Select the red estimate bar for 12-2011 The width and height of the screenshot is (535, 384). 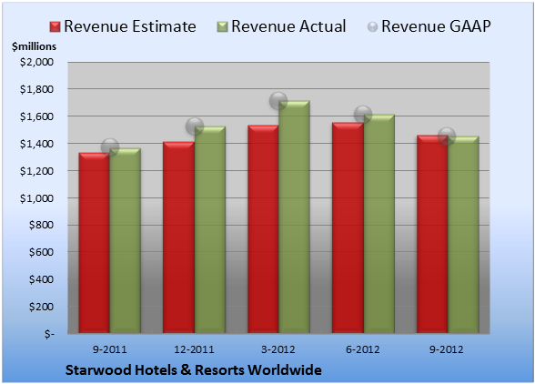[178, 237]
